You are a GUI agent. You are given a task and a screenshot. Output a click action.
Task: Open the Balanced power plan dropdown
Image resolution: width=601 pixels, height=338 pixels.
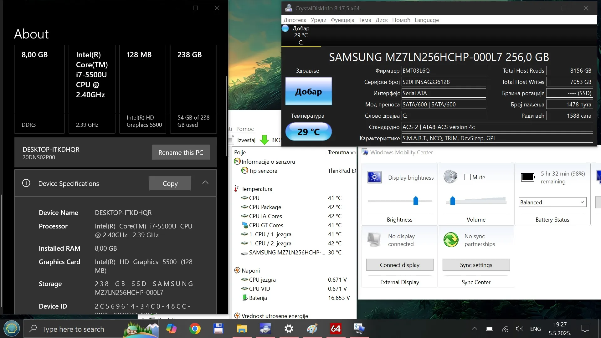pos(552,202)
